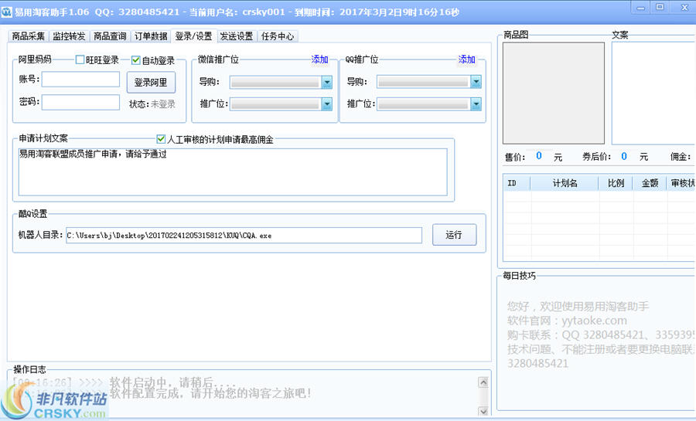The height and width of the screenshot is (421, 696).
Task: Click 添加 link for QQ推广位
Action: click(x=467, y=59)
